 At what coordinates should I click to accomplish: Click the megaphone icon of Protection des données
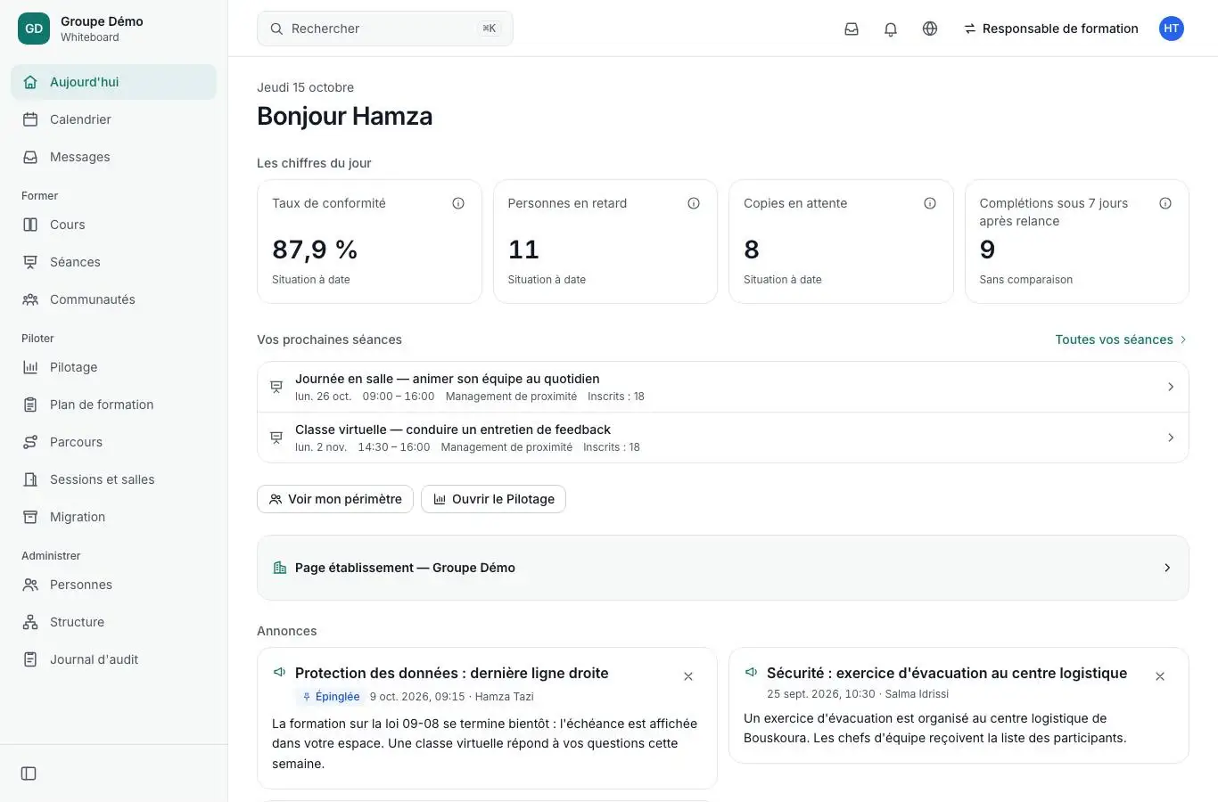pyautogui.click(x=279, y=672)
